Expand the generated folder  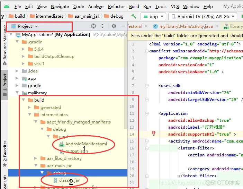[29, 107]
